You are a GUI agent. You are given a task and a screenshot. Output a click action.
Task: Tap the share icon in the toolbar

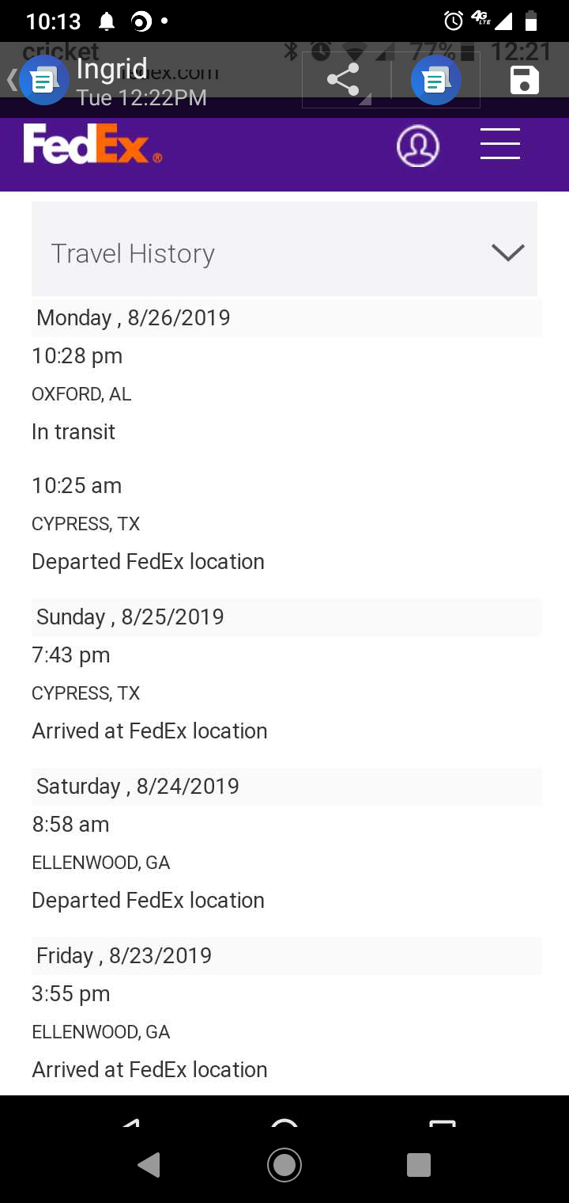tap(343, 81)
